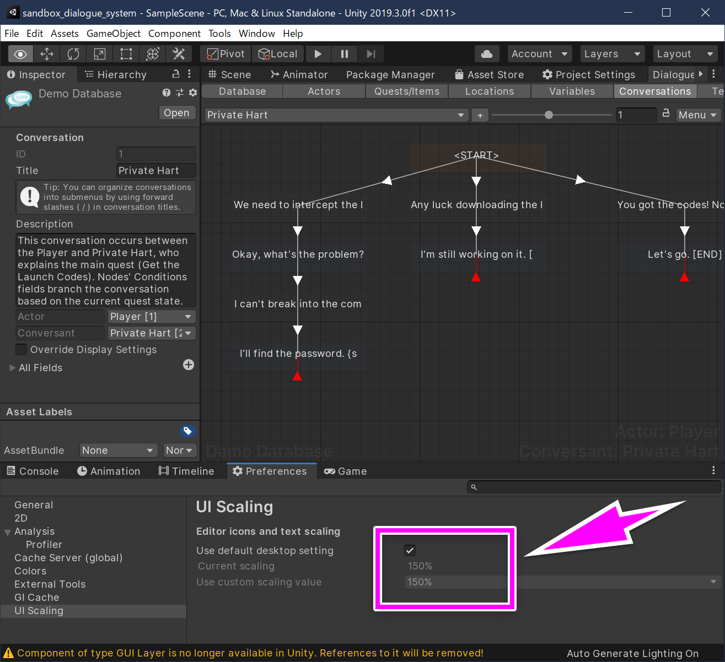Start Play mode
This screenshot has height=662, width=725.
click(318, 54)
